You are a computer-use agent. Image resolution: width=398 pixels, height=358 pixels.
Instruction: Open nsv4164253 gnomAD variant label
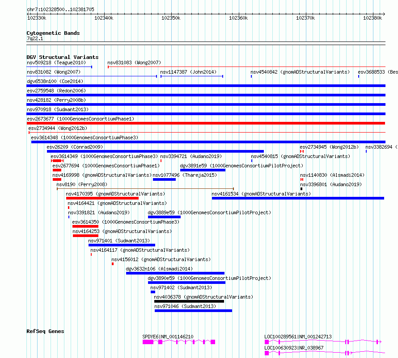click(122, 231)
